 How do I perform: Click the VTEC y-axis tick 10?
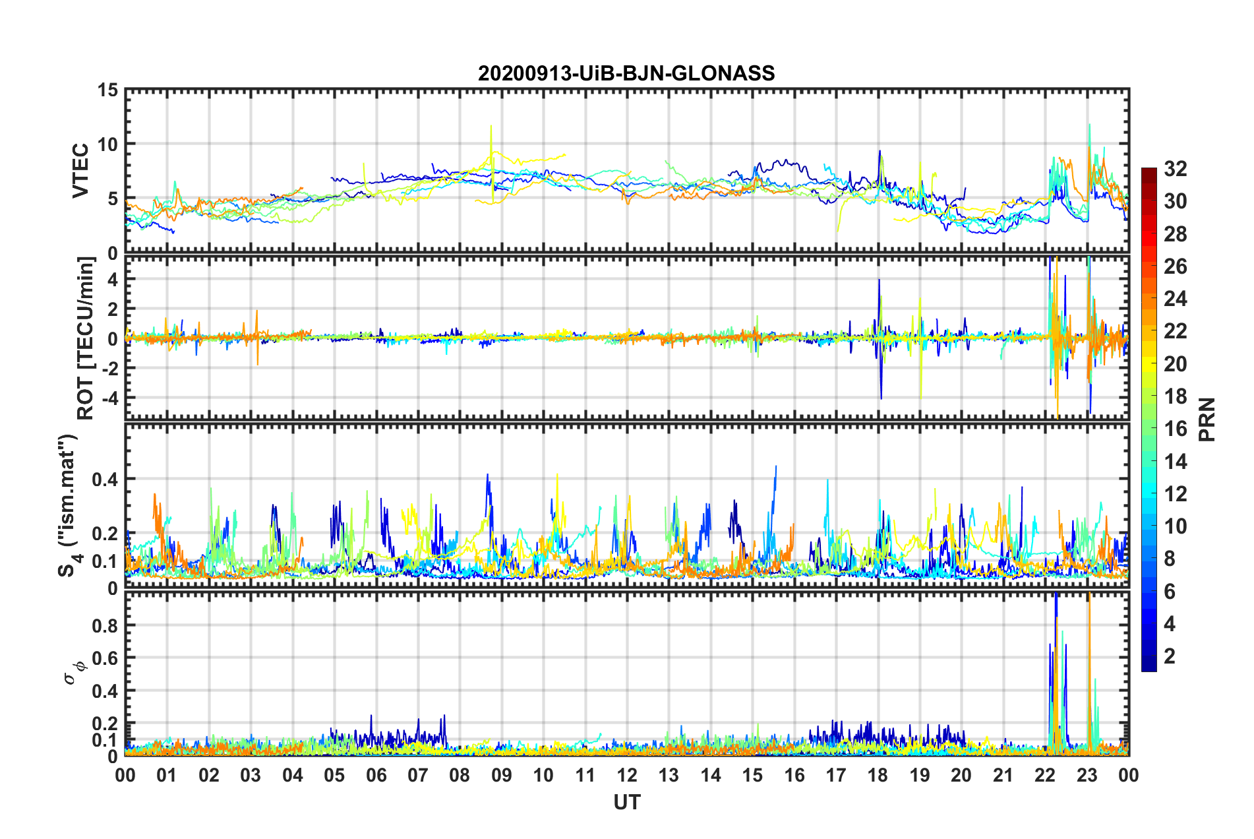pos(107,144)
